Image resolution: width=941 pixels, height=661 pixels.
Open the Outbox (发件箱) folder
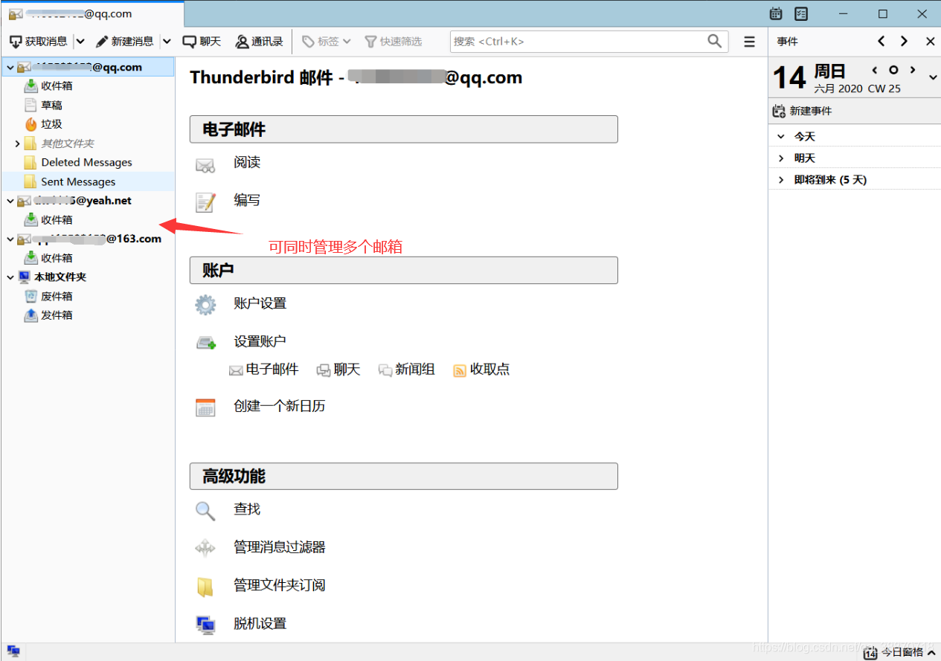pyautogui.click(x=57, y=315)
